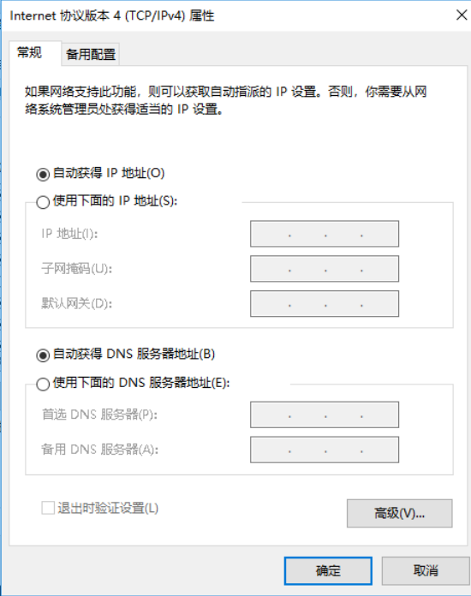Click the 首选 DNS 服务器 field

325,414
